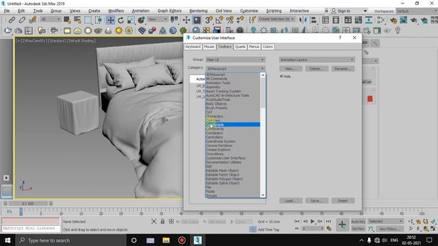438x246 pixels.
Task: Click the lock selection padlock icon
Action: click(163, 221)
